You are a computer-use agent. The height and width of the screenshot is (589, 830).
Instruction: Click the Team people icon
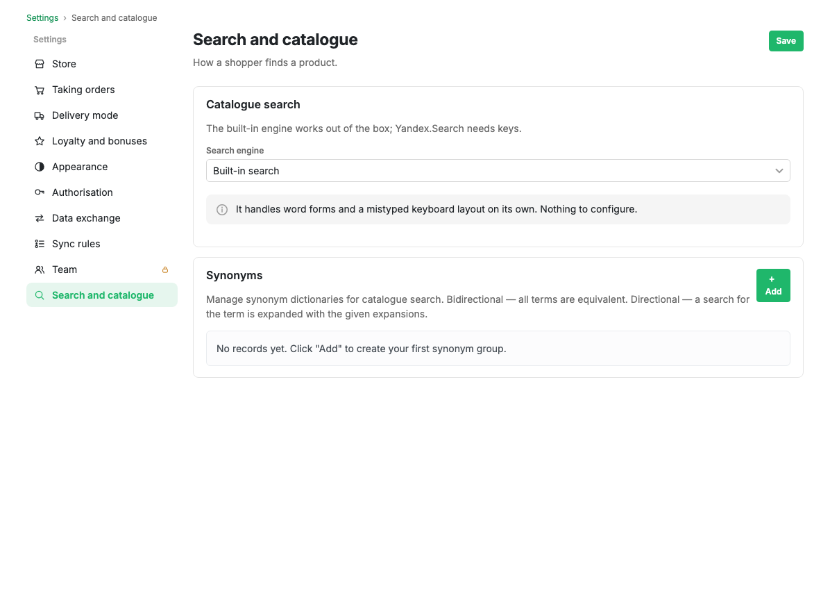[x=40, y=269]
